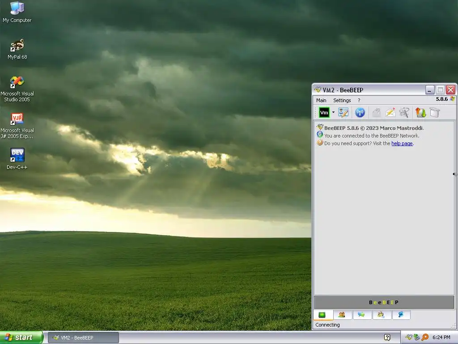Close the VM2 - BeeBEEP window

(x=450, y=90)
